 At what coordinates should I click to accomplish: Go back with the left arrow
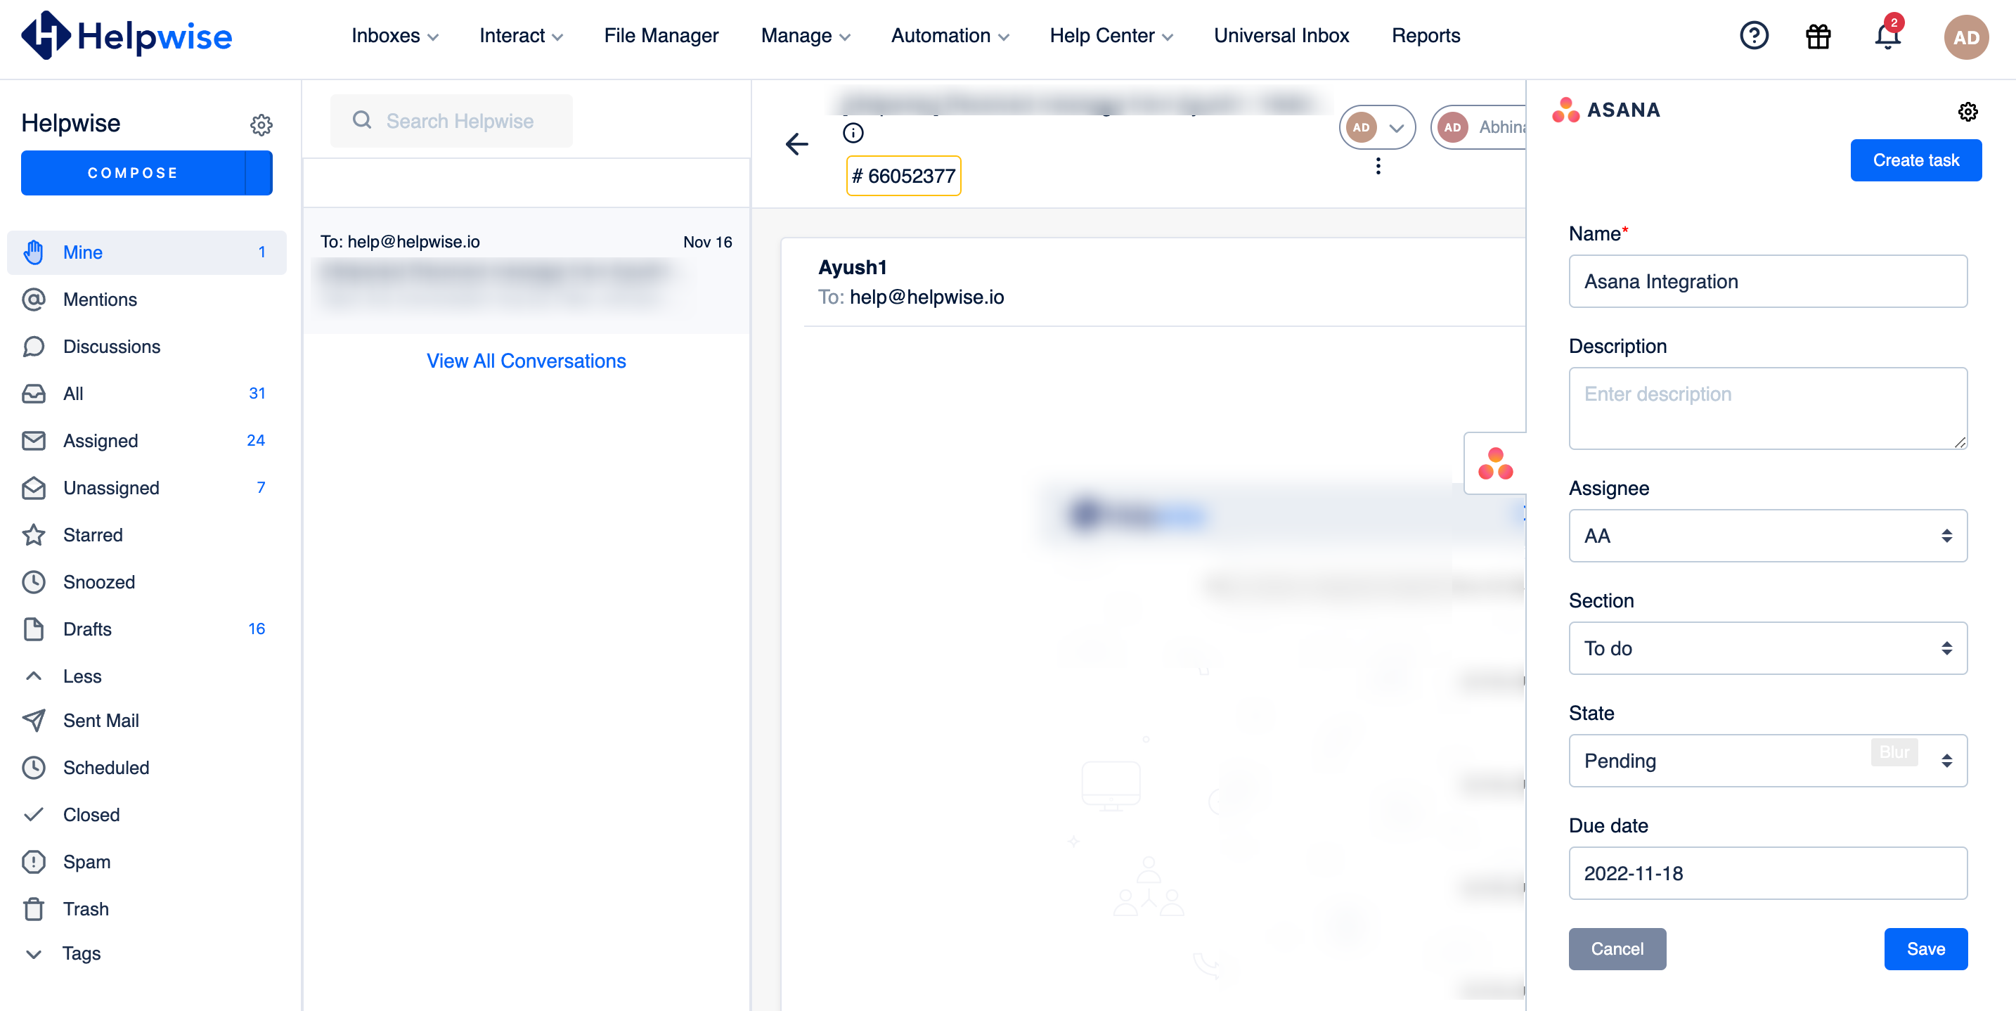pyautogui.click(x=796, y=143)
